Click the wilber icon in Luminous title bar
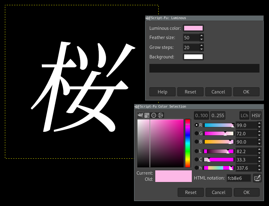This screenshot has width=269, height=206. [148, 18]
